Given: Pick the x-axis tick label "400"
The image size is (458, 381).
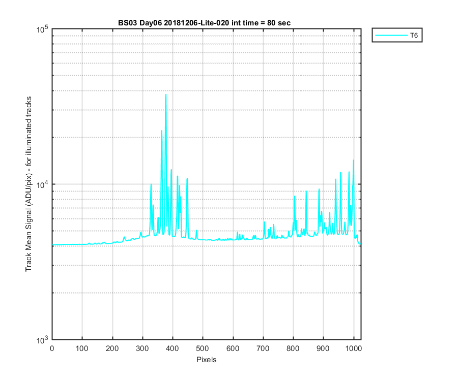Looking at the screenshot, I should click(173, 348).
